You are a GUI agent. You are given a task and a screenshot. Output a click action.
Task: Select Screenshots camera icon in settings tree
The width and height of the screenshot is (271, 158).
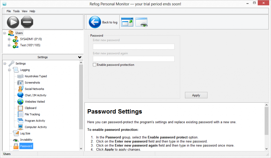tap(21, 83)
